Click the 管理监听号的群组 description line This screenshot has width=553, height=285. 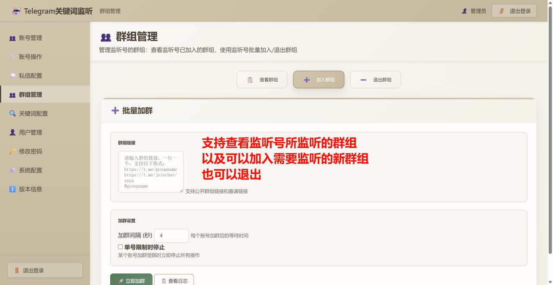tap(198, 50)
